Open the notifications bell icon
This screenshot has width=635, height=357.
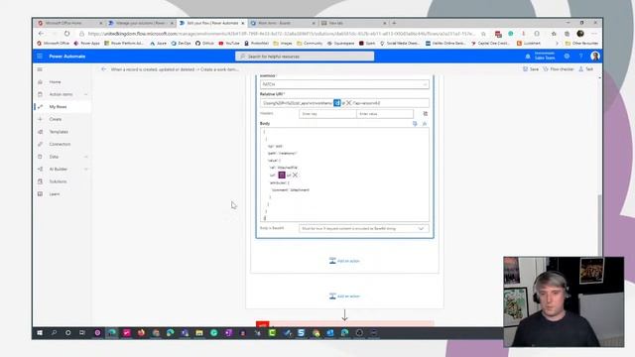click(528, 57)
